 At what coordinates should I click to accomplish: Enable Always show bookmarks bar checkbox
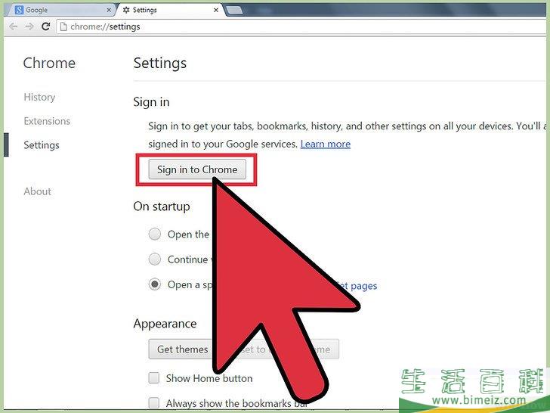pos(154,403)
